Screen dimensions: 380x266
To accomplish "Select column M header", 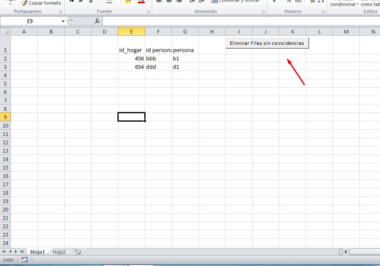I will coord(346,31).
